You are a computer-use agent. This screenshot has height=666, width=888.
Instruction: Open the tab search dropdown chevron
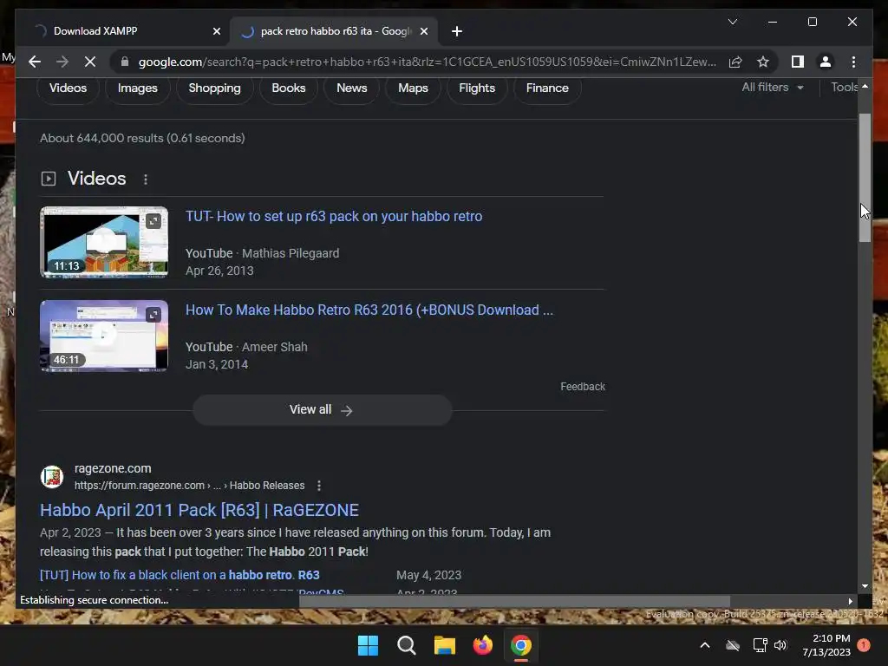click(x=732, y=22)
